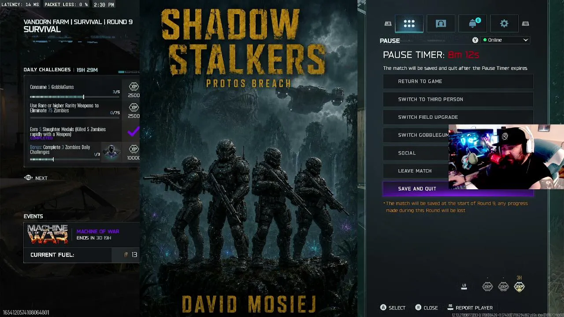Click the Machine of War event logo
Screen dimensions: 564x317
(48, 234)
